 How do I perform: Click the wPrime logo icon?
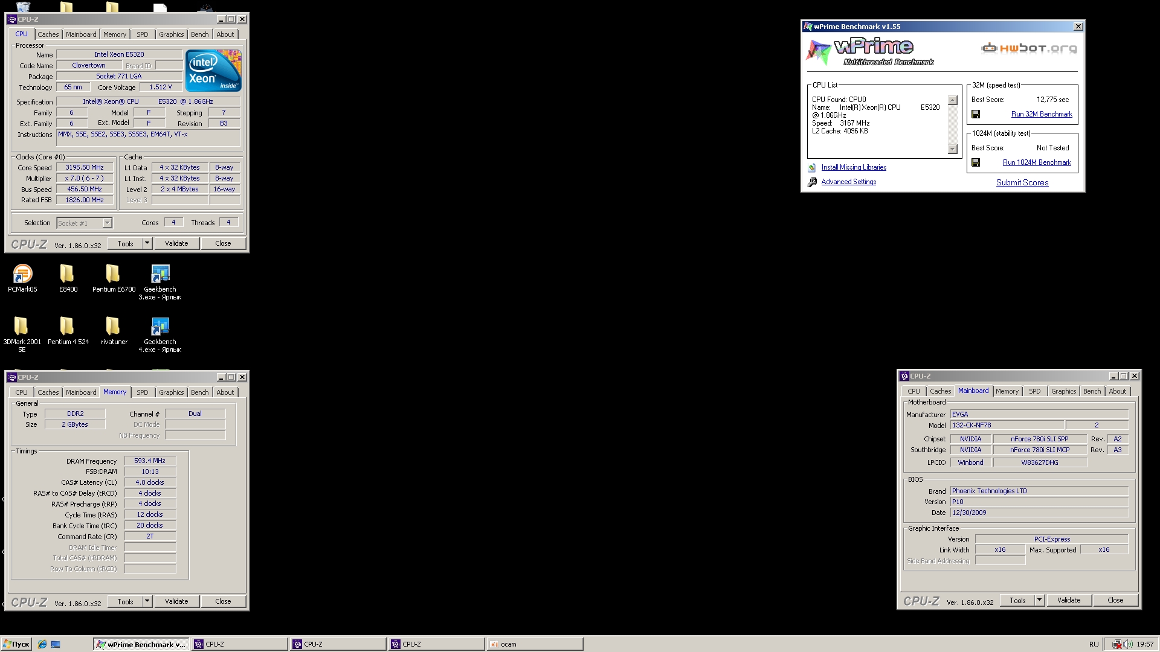click(819, 52)
